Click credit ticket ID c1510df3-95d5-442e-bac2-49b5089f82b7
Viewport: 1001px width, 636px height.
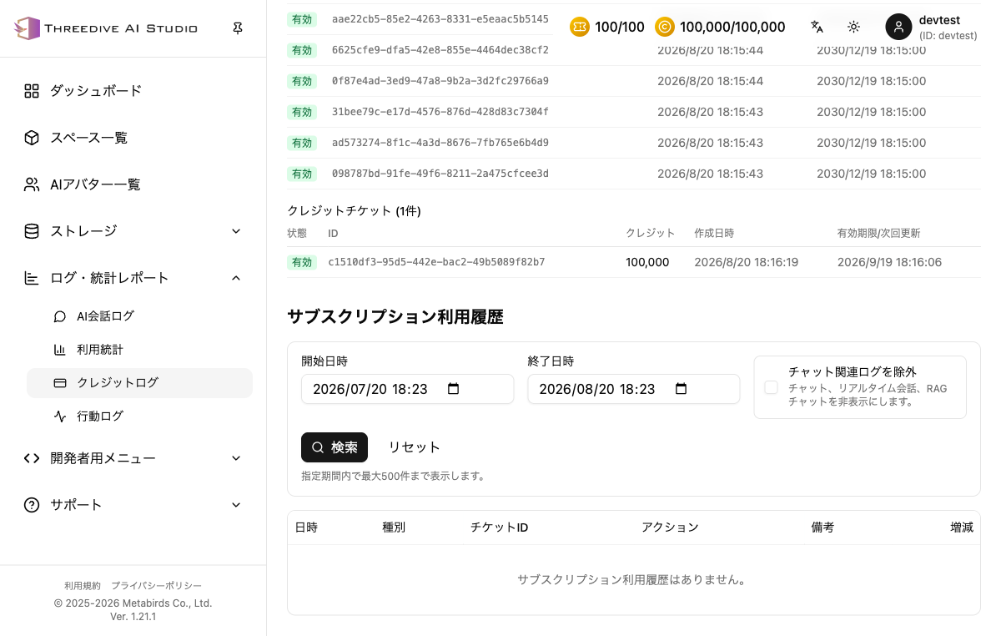coord(436,262)
